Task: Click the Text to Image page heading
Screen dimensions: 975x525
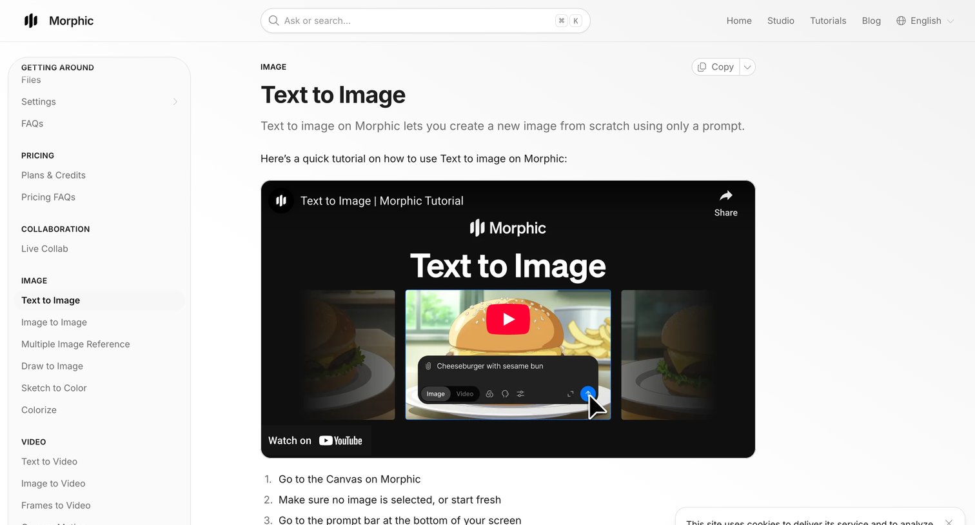Action: [x=333, y=95]
